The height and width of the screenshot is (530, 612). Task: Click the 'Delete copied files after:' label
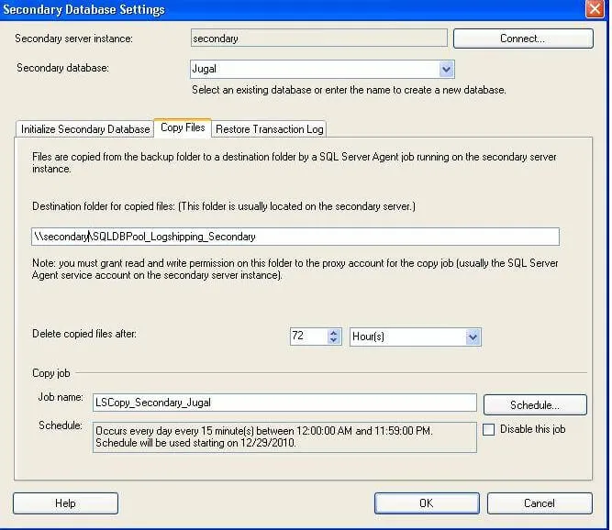(x=84, y=334)
